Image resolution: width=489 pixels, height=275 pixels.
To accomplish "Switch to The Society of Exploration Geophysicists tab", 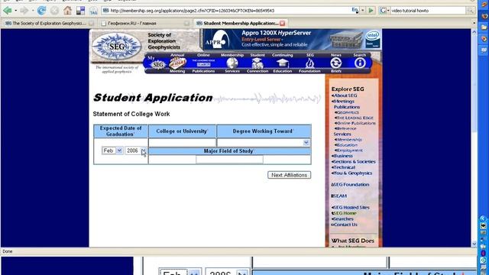I will 49,24.
